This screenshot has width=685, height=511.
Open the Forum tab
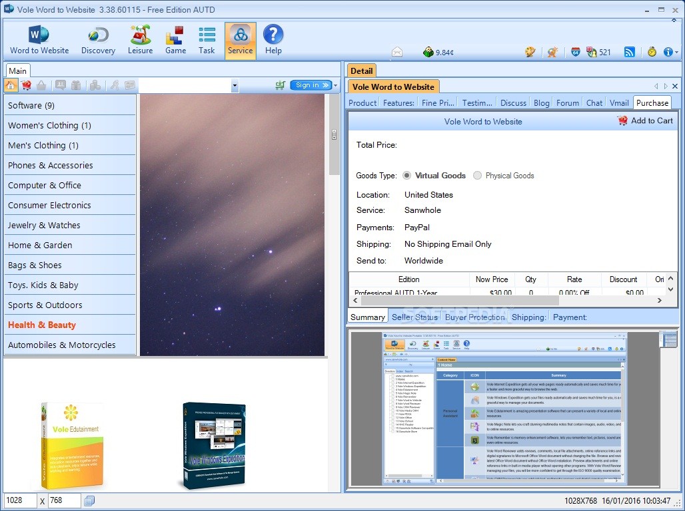click(568, 103)
